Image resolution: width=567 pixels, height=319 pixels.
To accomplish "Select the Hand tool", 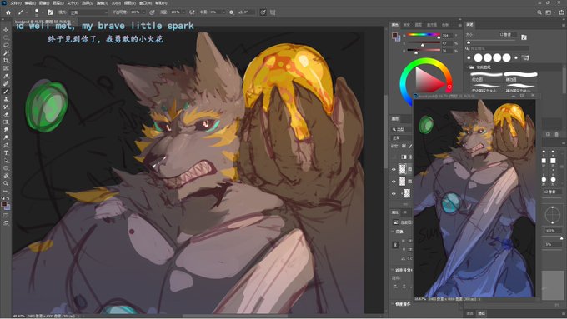I will [6, 176].
